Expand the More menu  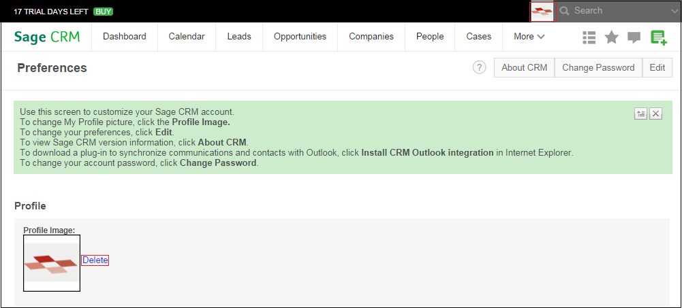point(529,37)
